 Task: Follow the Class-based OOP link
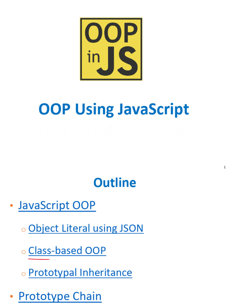click(67, 250)
